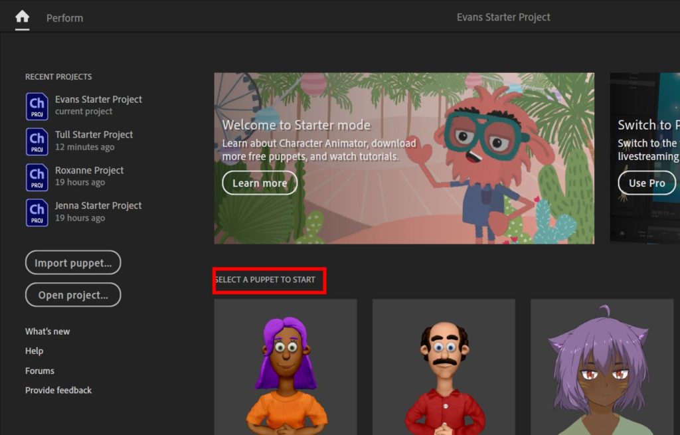680x435 pixels.
Task: Open the Help link
Action: (34, 351)
